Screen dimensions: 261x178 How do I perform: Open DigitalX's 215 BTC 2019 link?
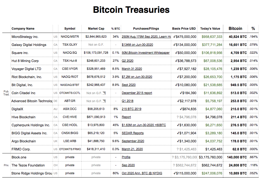(131, 109)
